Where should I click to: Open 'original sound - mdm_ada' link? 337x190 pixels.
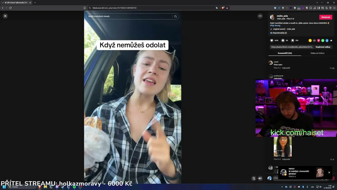(284, 29)
